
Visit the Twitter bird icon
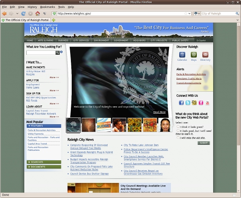click(188, 103)
